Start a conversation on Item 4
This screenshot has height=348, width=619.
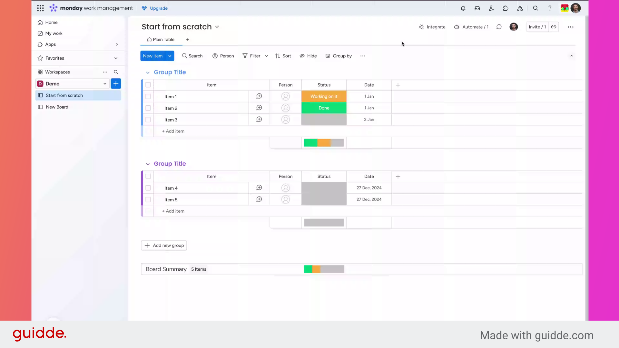(259, 188)
